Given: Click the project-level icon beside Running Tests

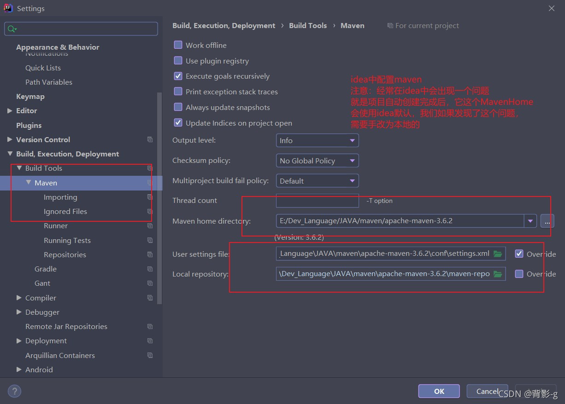Looking at the screenshot, I should point(150,240).
